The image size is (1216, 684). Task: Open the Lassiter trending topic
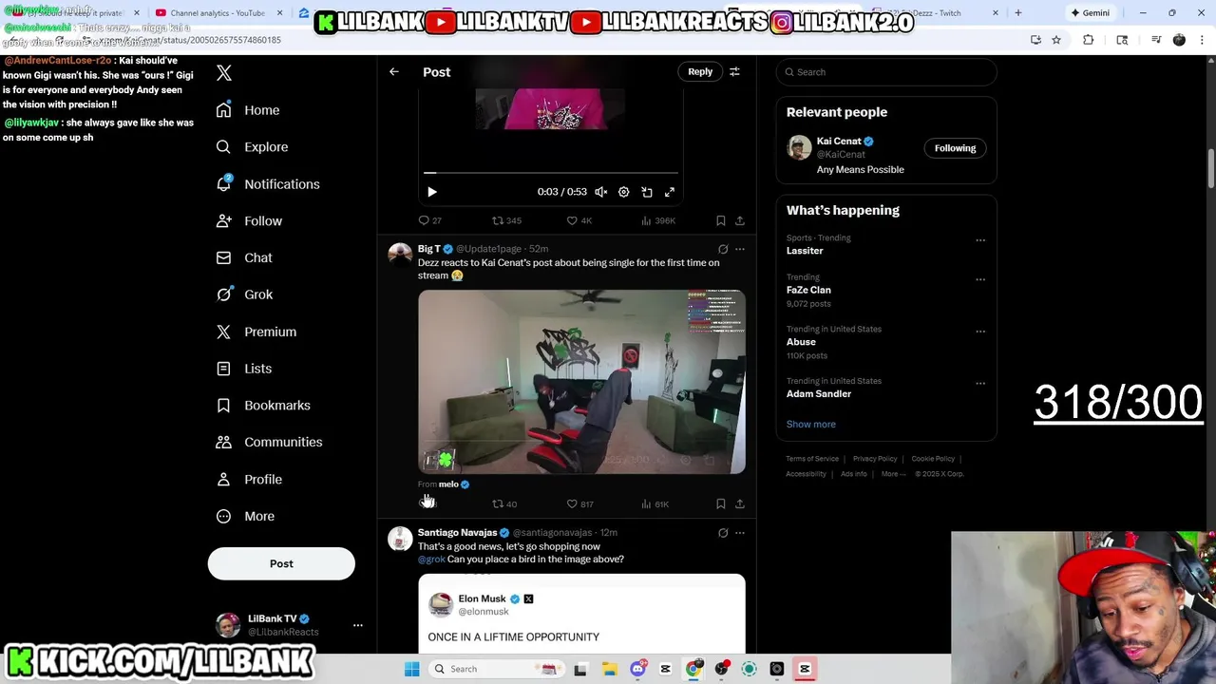[805, 251]
